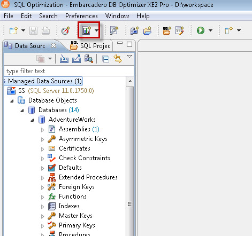Select the Master Keys key icon

(52, 216)
